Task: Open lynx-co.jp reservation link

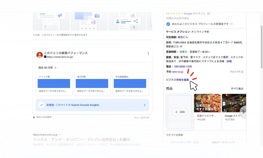Action: (x=178, y=72)
